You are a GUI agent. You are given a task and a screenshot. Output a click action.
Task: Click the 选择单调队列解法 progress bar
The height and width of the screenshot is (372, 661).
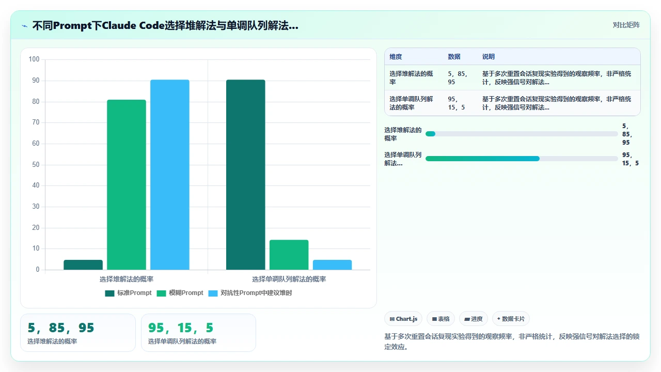(x=522, y=159)
